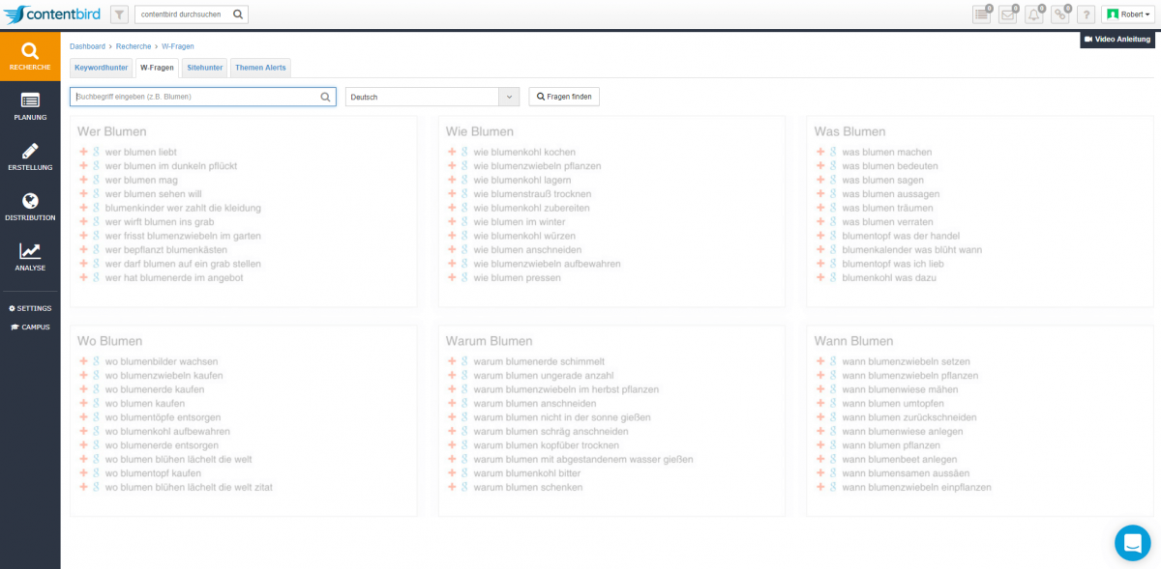Switch to the Themen Alerts tab
This screenshot has width=1161, height=569.
(260, 68)
